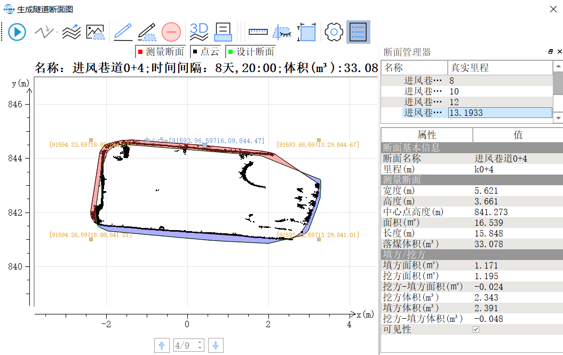Click the 长度 value 15.848
This screenshot has height=355, width=563.
[489, 234]
